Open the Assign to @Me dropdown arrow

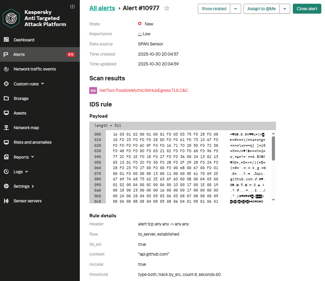[285, 9]
